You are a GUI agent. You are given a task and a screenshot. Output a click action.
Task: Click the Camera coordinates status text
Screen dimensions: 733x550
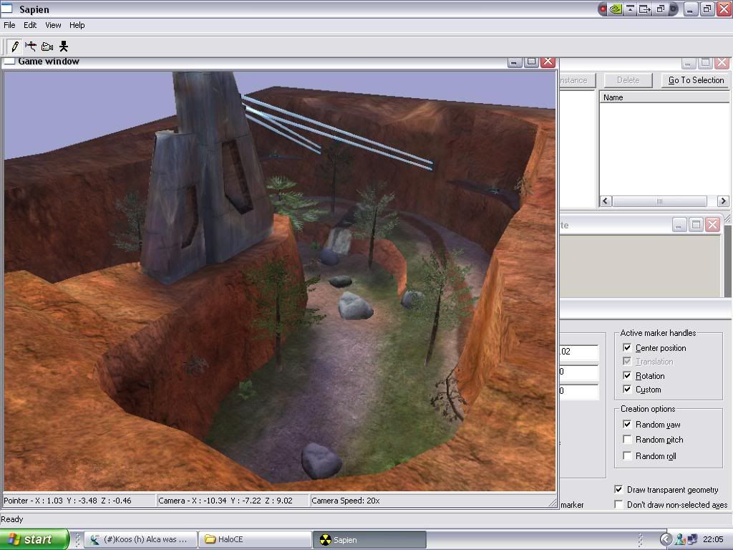[x=225, y=501]
